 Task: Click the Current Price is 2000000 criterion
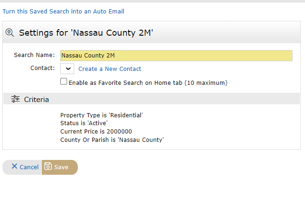coord(96,132)
